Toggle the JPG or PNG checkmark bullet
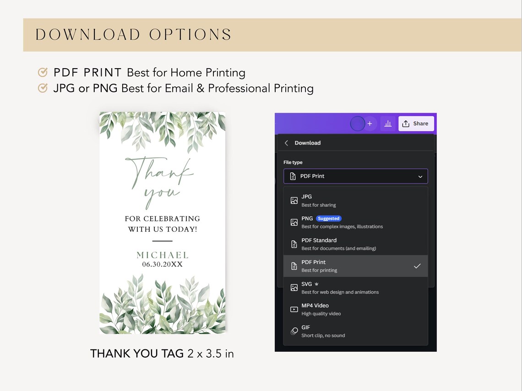 tap(43, 88)
